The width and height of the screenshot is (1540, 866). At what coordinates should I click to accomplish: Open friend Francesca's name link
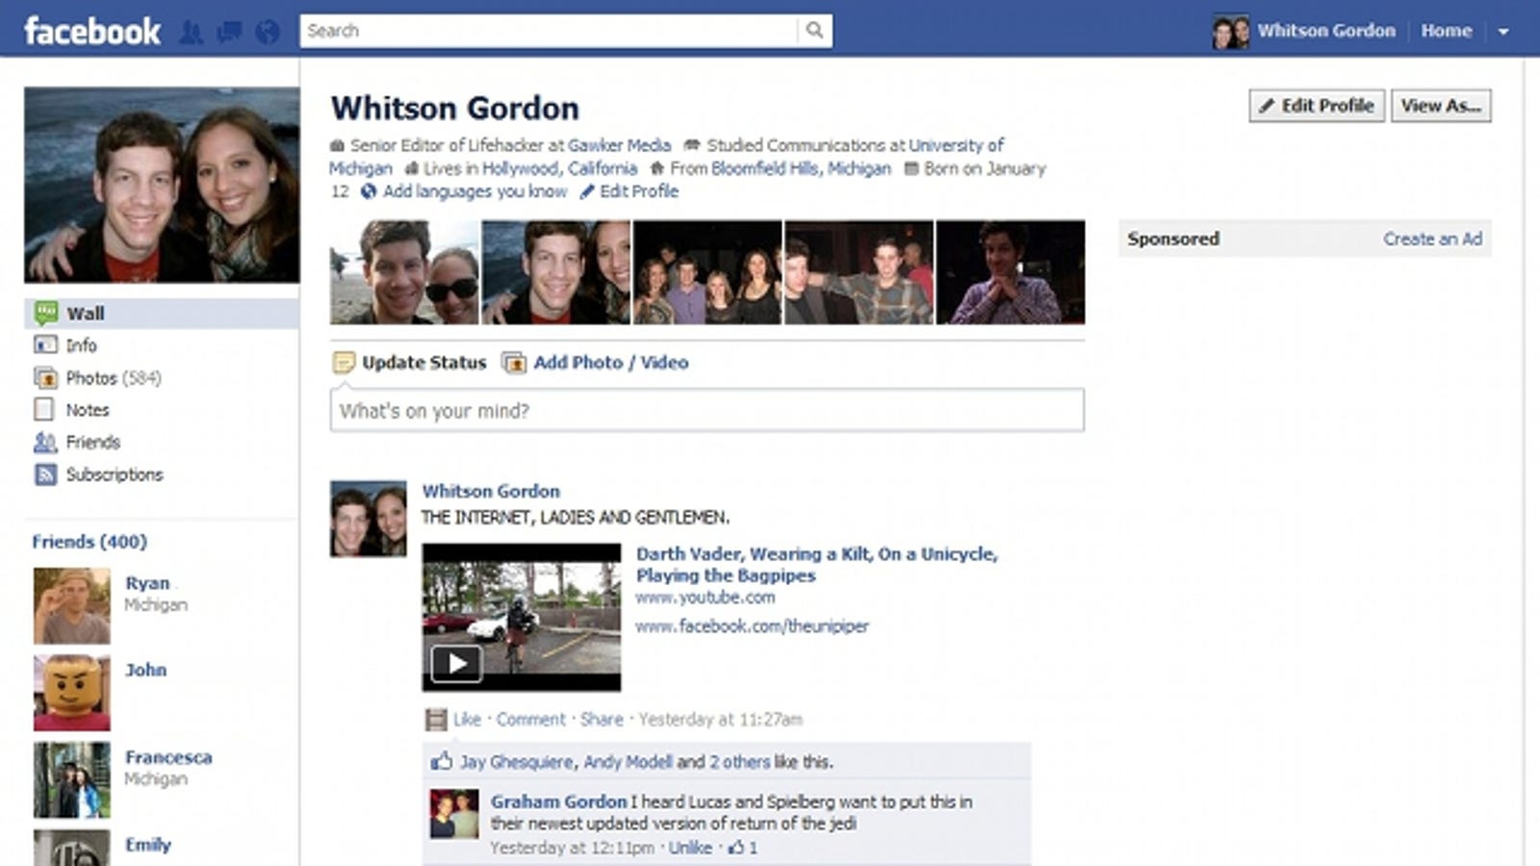168,757
